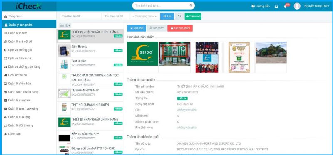The height and width of the screenshot is (155, 333).
Task: Click the Tìm theo tên SP field
Action: (80, 16)
